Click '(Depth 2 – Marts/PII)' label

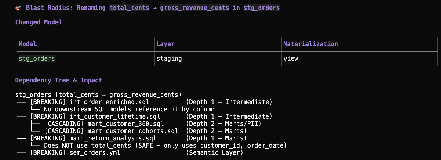coord(224,124)
